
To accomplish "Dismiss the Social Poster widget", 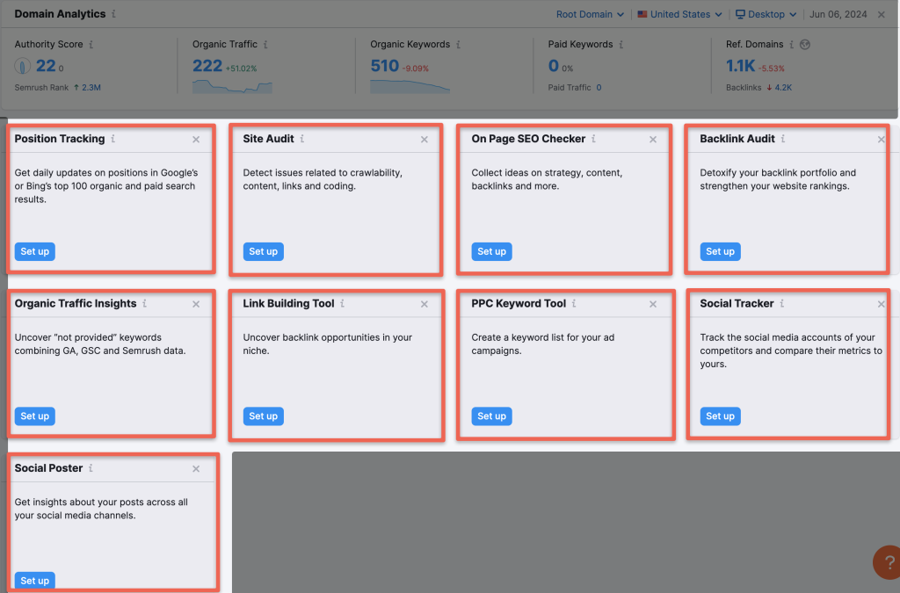I will (196, 468).
